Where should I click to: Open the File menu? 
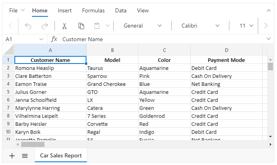(16, 10)
